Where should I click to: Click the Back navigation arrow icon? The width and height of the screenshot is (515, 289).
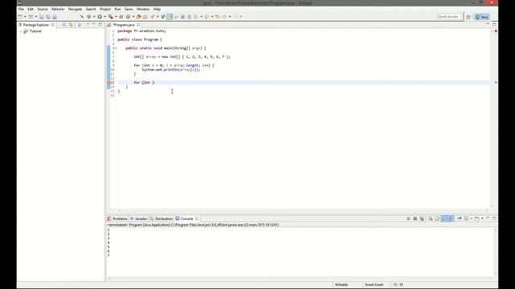(225, 16)
